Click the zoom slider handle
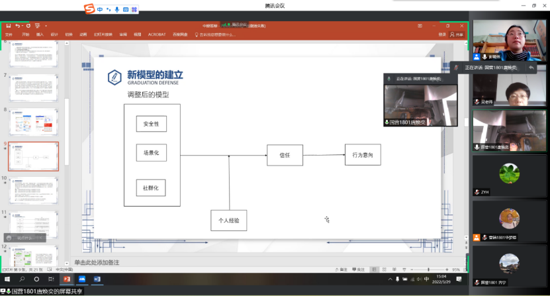Screen dimensions: 550x296 click(x=429, y=270)
